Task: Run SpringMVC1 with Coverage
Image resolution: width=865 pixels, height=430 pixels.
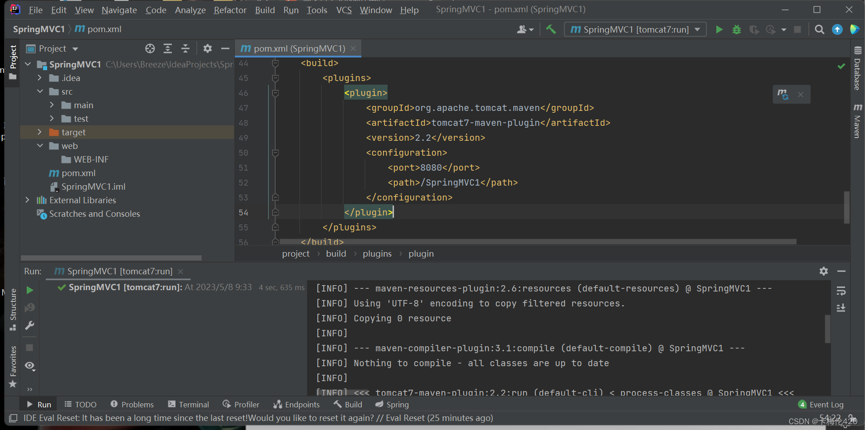Action: 754,29
